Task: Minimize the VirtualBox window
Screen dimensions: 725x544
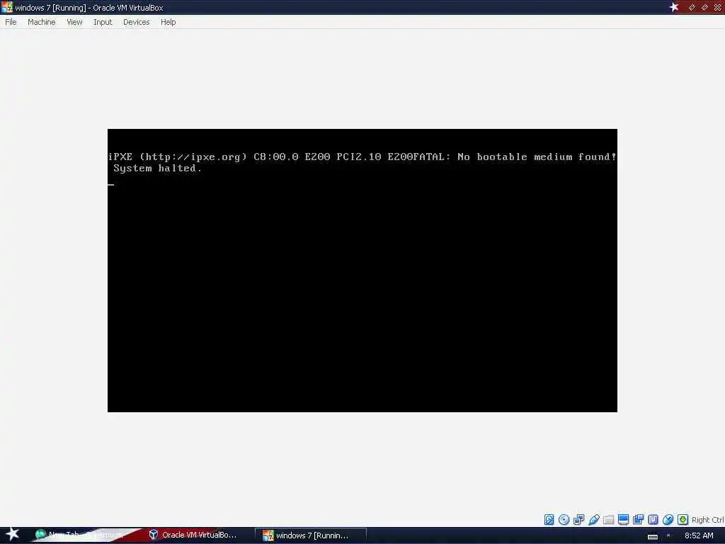Action: [692, 7]
